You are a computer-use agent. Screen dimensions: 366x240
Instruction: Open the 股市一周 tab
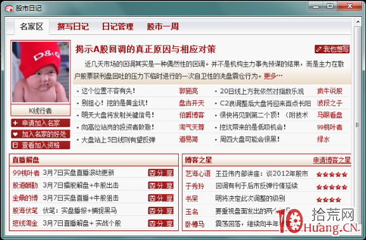[163, 27]
